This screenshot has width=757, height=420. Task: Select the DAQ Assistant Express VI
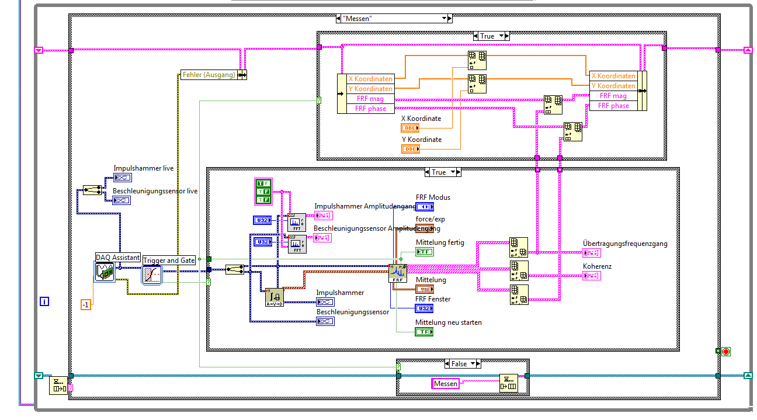point(105,272)
